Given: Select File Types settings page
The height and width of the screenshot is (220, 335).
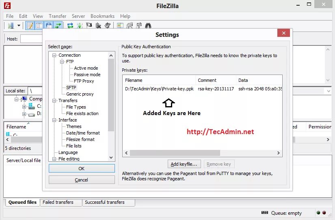Looking at the screenshot, I should tap(76, 107).
